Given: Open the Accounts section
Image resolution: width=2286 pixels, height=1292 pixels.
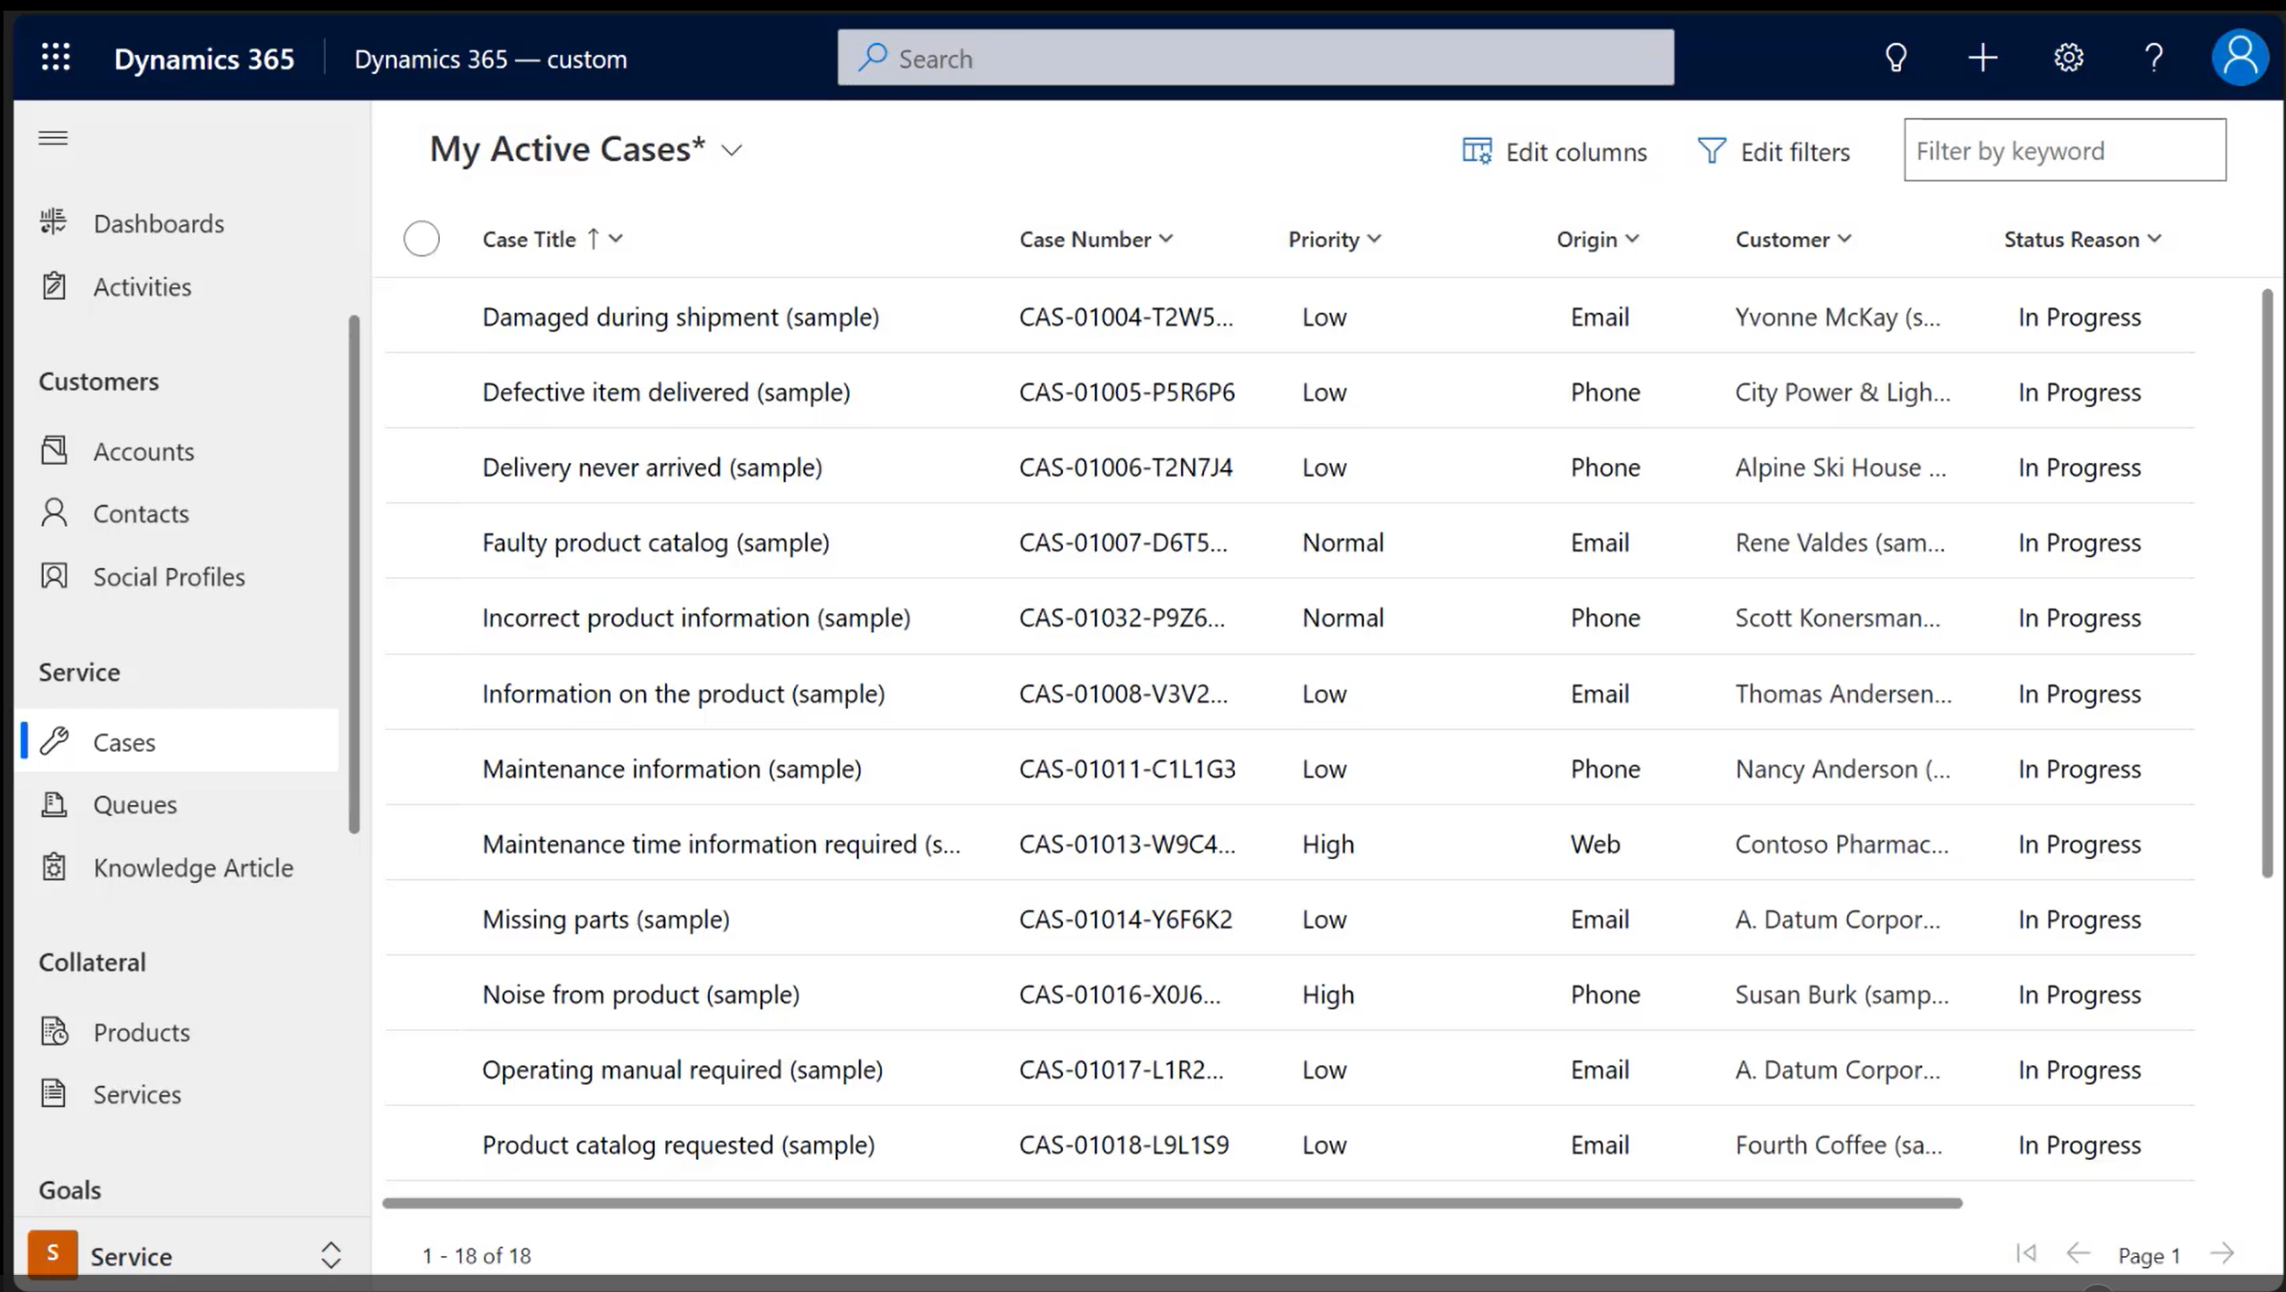Looking at the screenshot, I should point(143,450).
